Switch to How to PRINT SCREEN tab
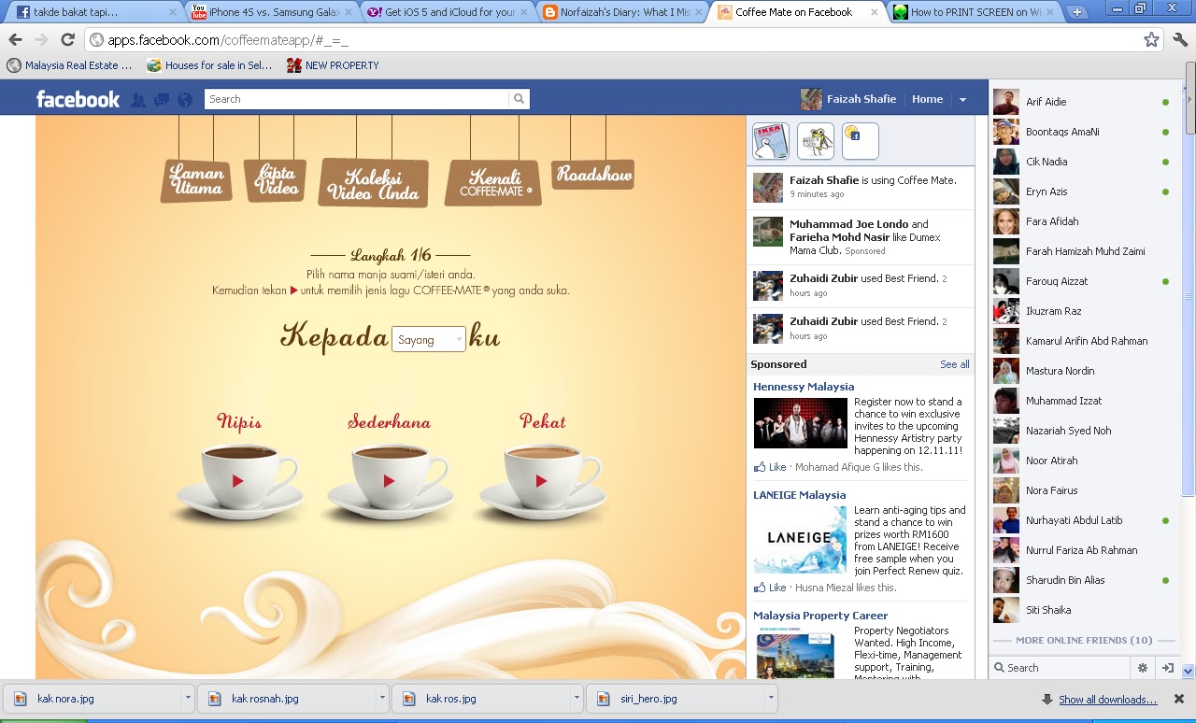 tap(975, 12)
